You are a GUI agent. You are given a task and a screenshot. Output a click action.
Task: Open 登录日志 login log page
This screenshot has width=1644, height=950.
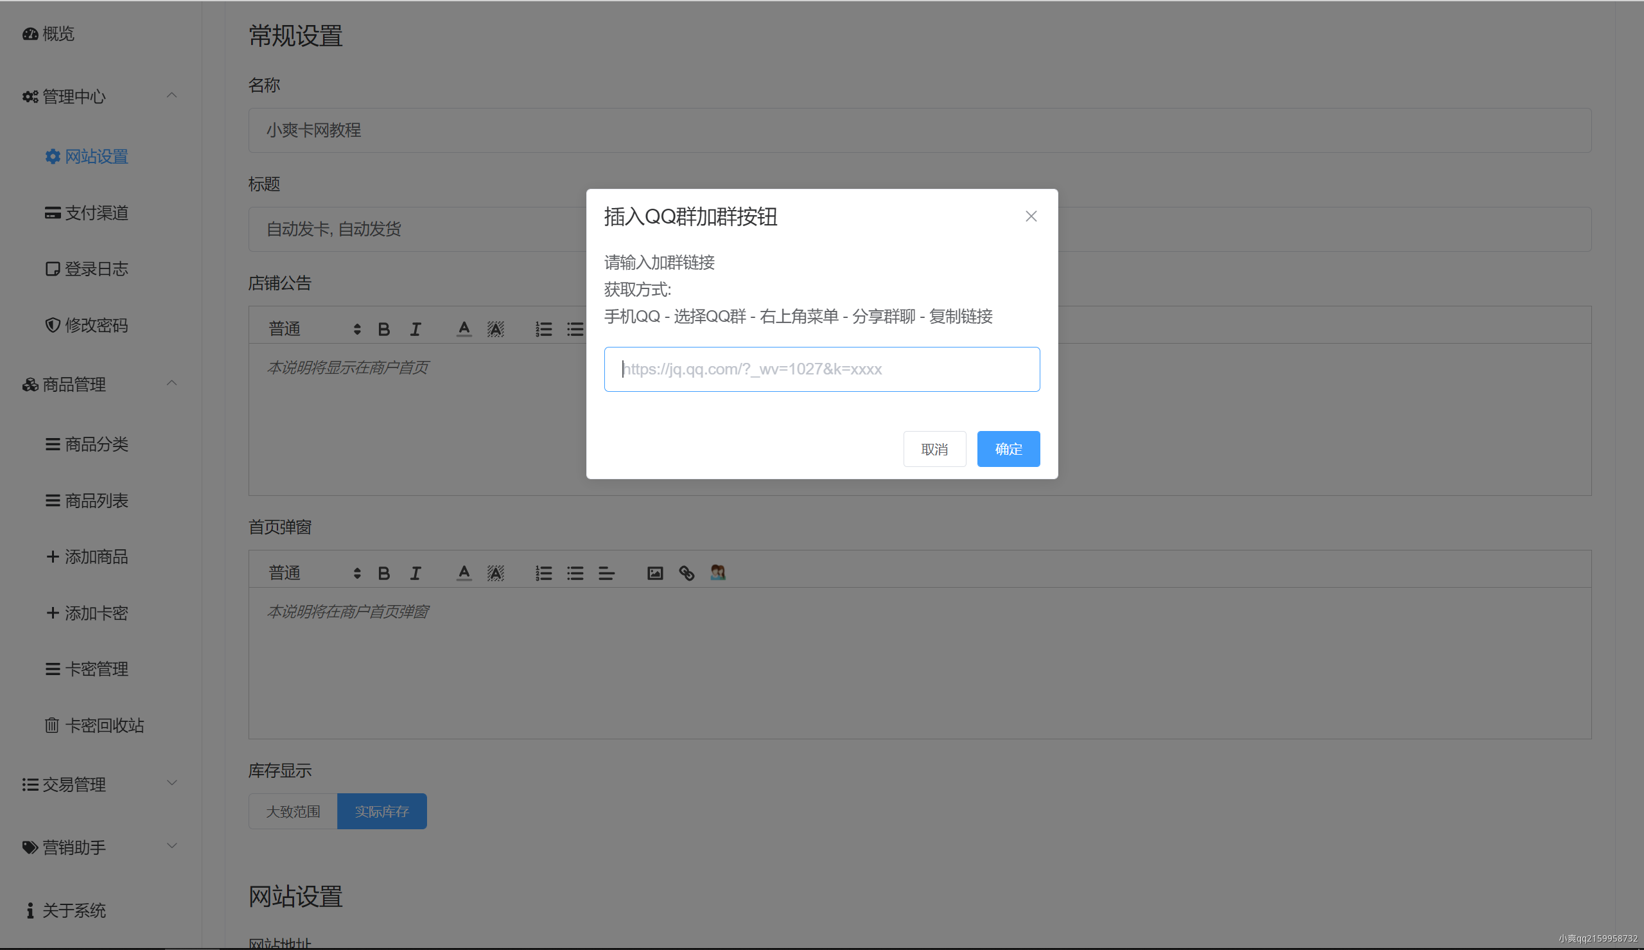click(87, 269)
